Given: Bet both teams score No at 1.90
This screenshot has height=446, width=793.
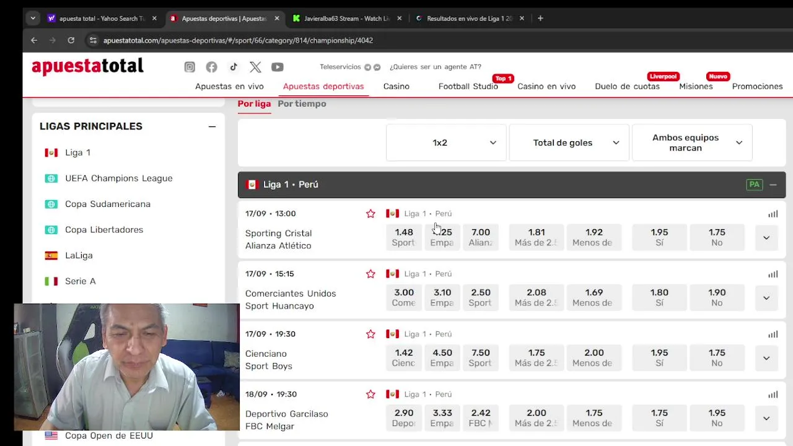Looking at the screenshot, I should tap(717, 297).
